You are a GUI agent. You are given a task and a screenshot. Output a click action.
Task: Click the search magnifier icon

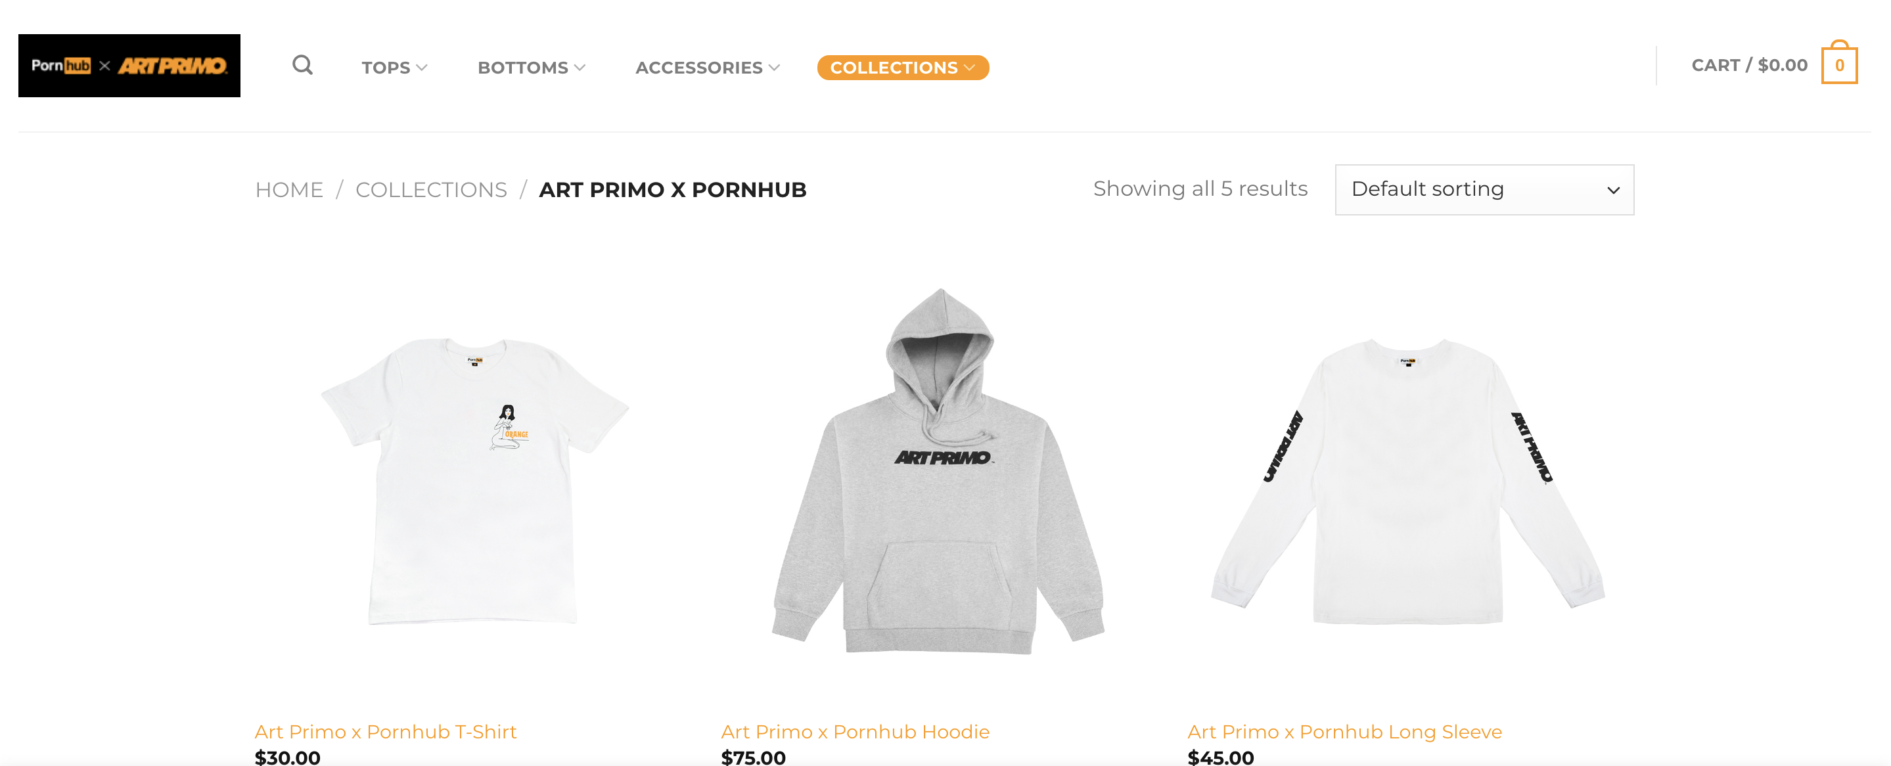(x=302, y=65)
